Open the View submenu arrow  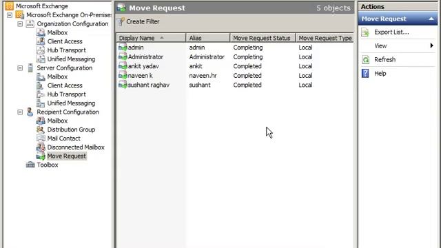coord(432,45)
